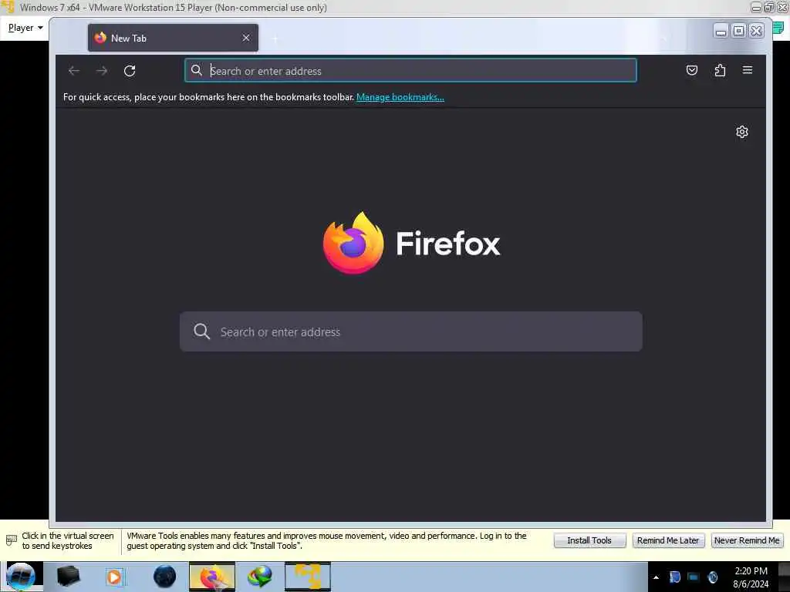Open the Extensions puzzle icon

(x=720, y=70)
